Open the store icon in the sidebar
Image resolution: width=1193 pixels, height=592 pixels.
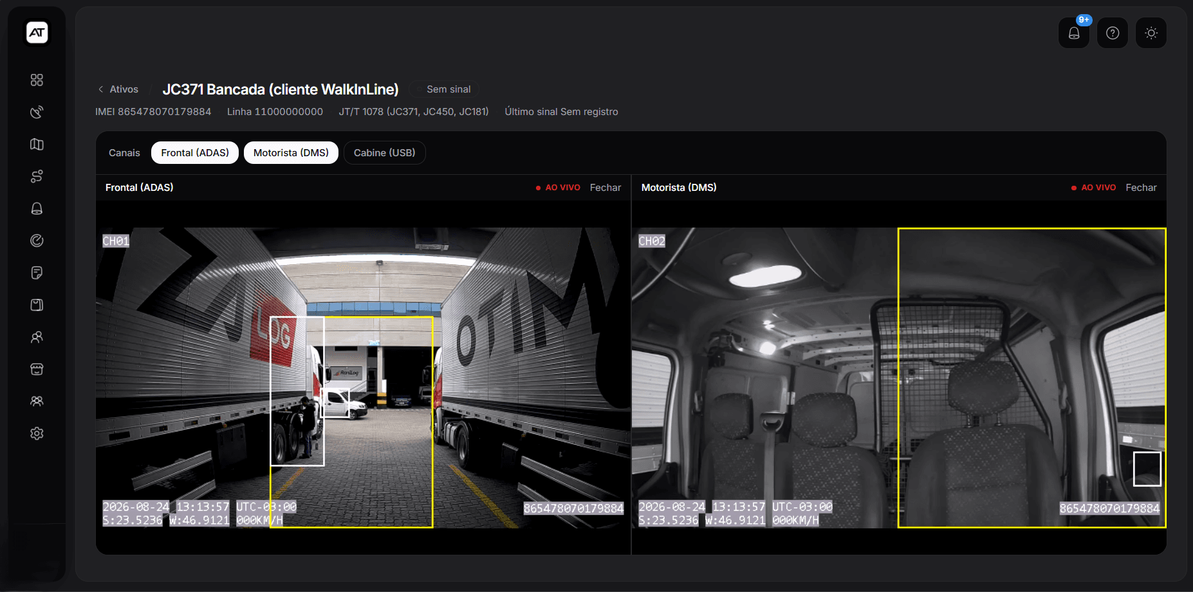click(x=37, y=369)
